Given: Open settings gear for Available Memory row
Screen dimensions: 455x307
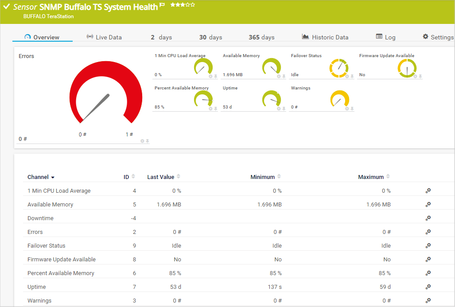Looking at the screenshot, I should click(x=428, y=204).
